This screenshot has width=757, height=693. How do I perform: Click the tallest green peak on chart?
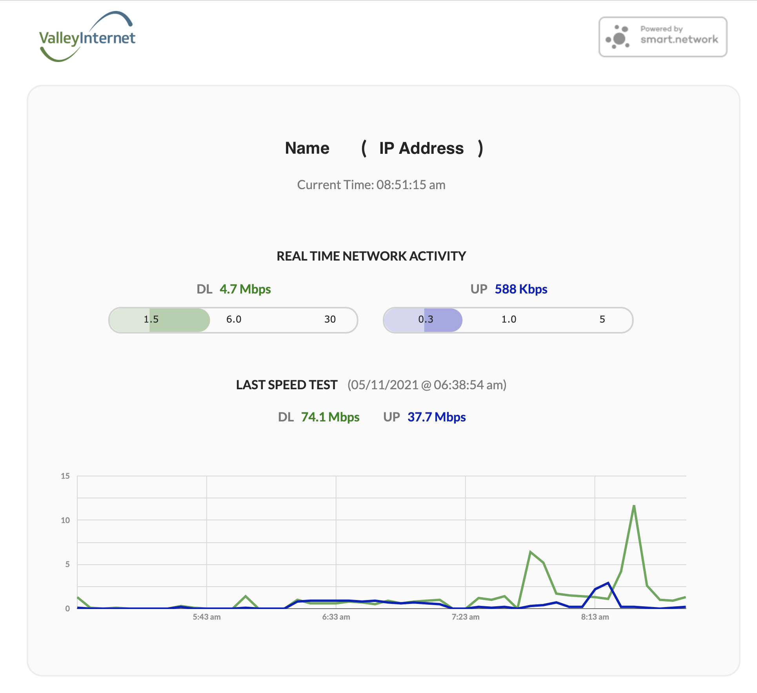(634, 507)
